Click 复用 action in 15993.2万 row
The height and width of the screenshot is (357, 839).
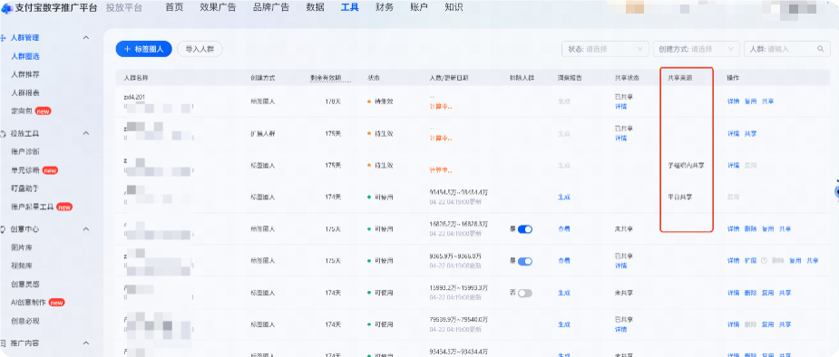tap(768, 293)
